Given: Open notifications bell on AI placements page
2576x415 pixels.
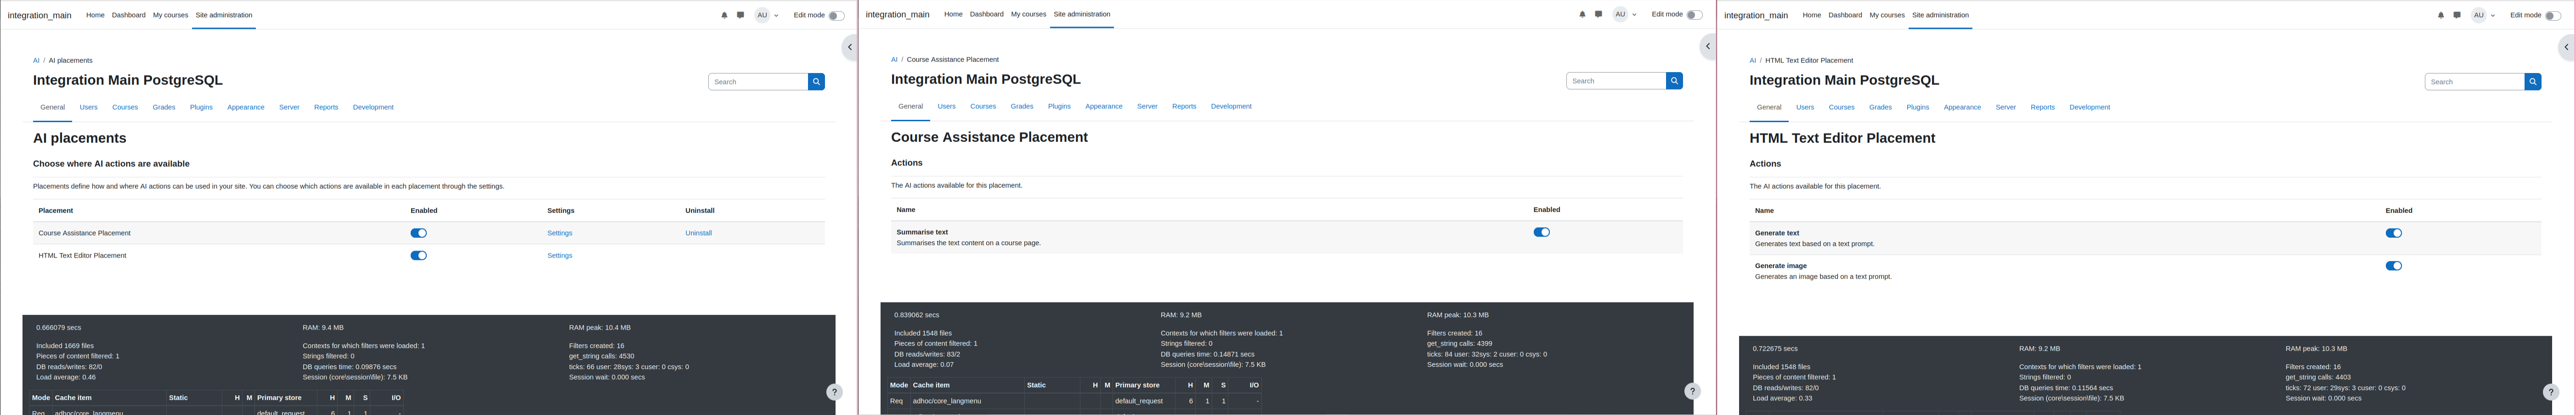Looking at the screenshot, I should 724,15.
